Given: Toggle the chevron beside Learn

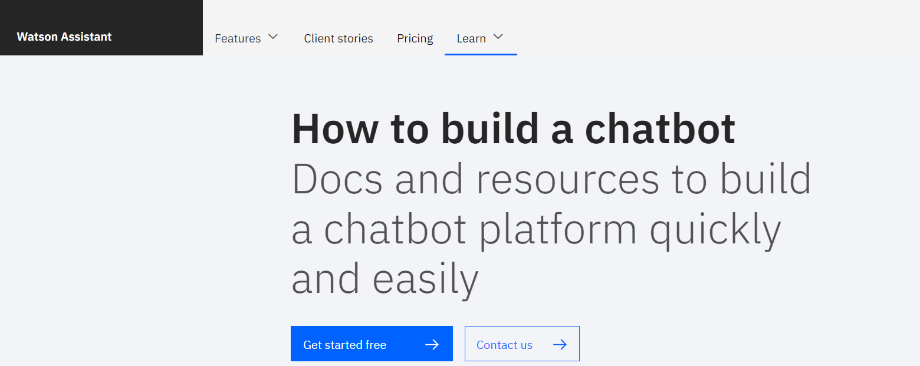Looking at the screenshot, I should [498, 37].
